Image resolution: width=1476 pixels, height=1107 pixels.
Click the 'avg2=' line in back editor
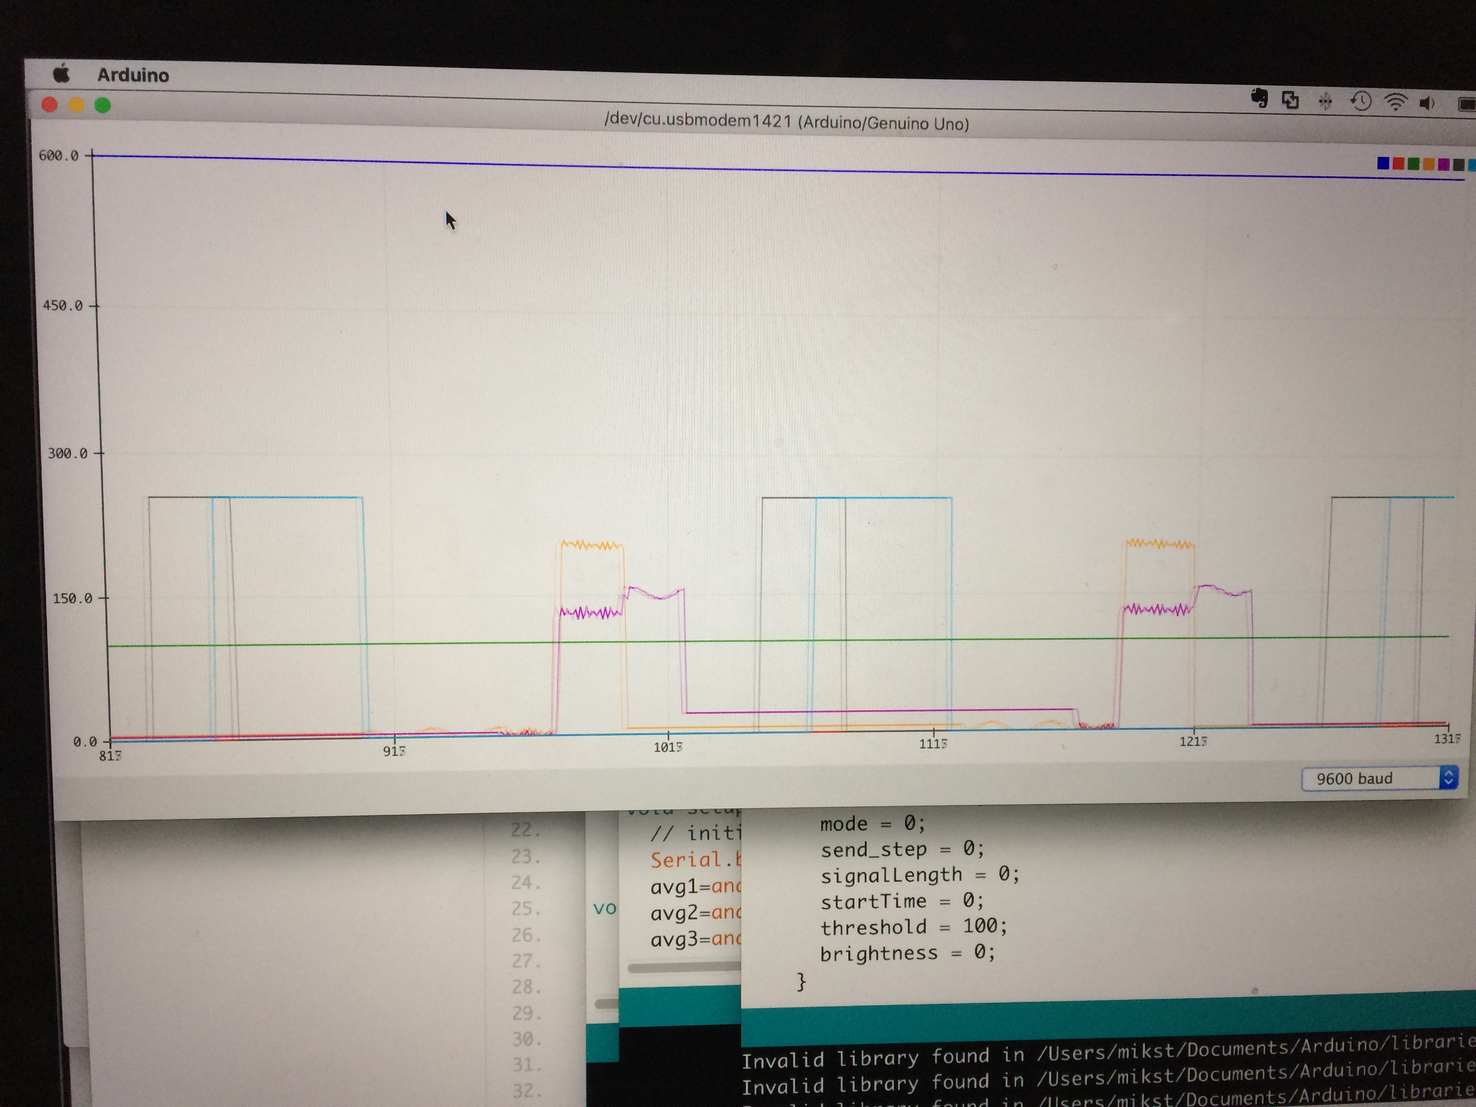tap(696, 913)
